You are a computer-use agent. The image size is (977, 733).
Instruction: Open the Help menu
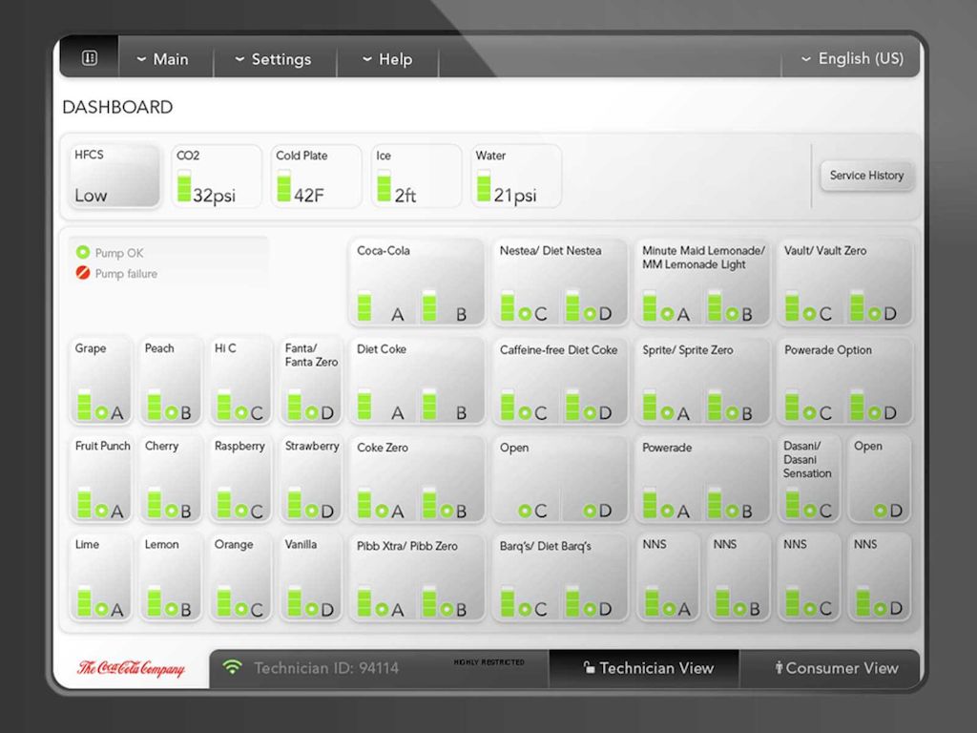pyautogui.click(x=386, y=58)
